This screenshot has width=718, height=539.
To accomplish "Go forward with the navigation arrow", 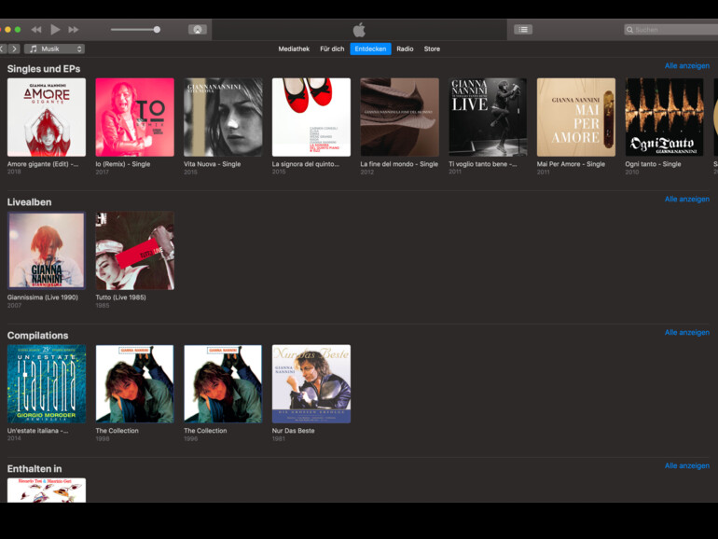I will click(x=15, y=48).
